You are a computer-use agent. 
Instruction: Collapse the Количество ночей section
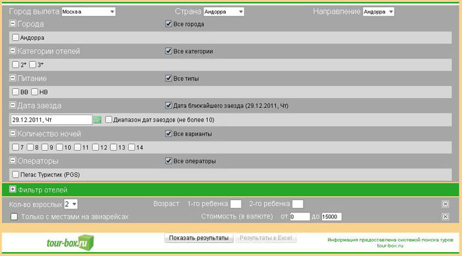[13, 133]
